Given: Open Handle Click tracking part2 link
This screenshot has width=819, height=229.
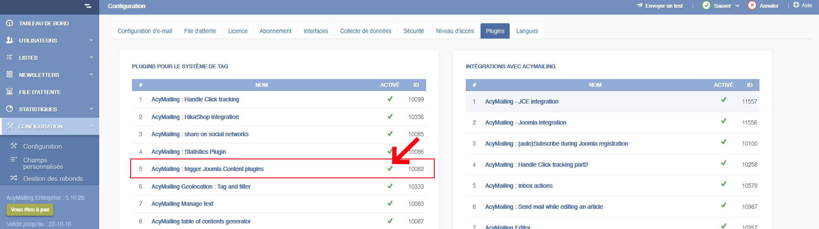Looking at the screenshot, I should pos(537,165).
